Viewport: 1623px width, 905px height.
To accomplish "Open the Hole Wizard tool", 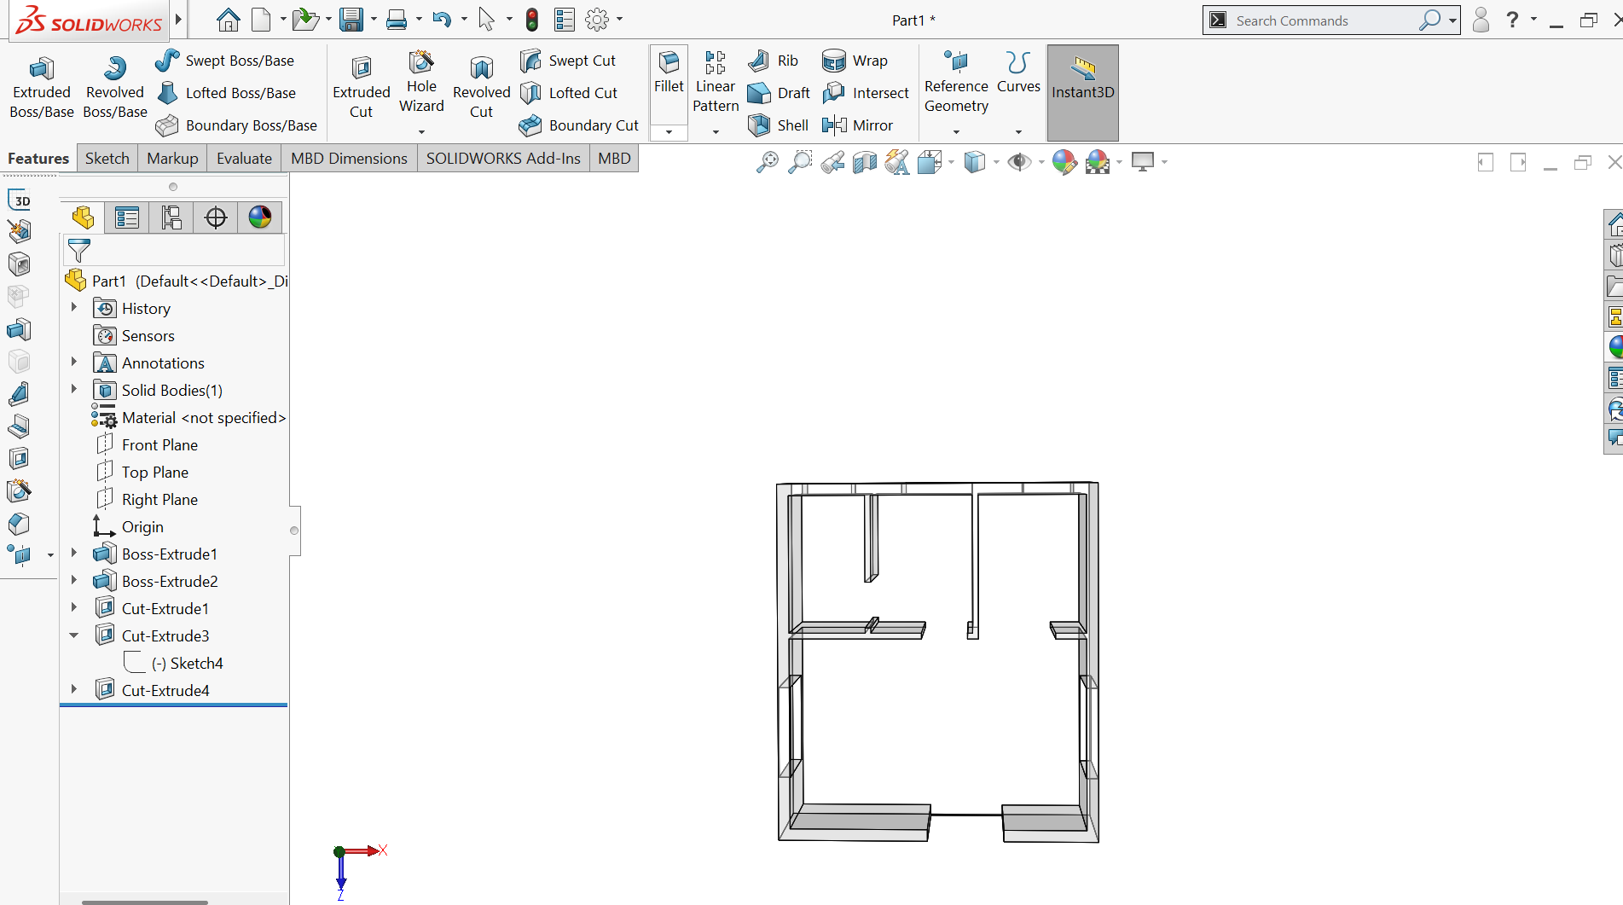I will [421, 84].
